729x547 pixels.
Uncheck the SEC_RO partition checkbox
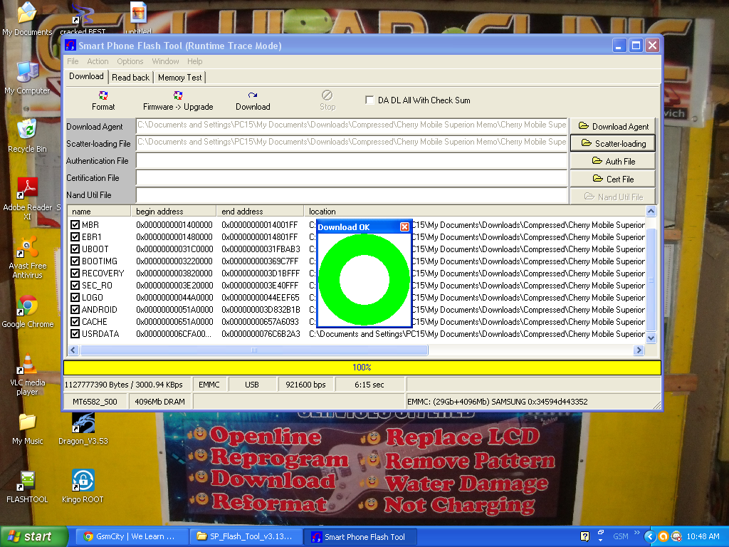(x=75, y=285)
